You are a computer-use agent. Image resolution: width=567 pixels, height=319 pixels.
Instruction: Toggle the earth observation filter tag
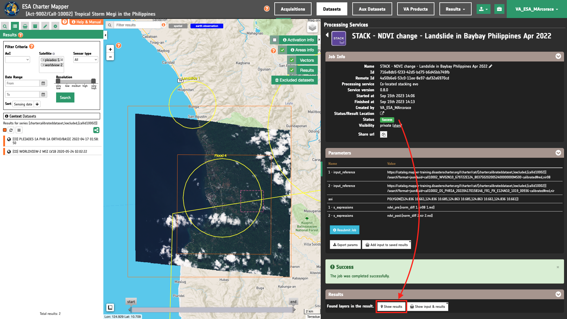point(207,26)
